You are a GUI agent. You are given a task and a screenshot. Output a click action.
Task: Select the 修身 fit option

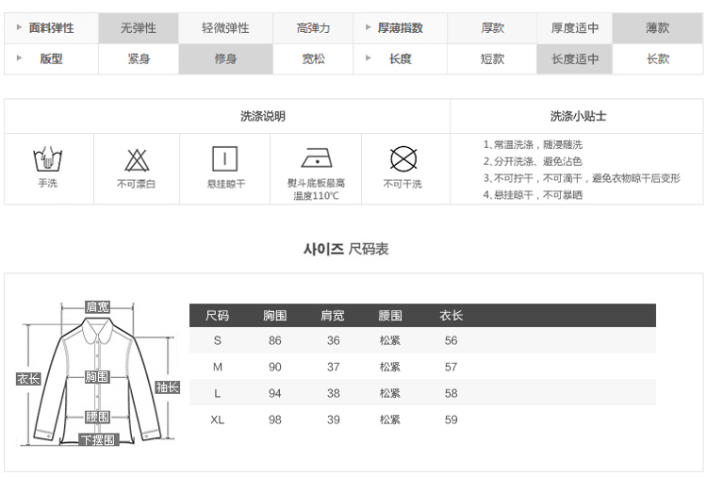[225, 58]
